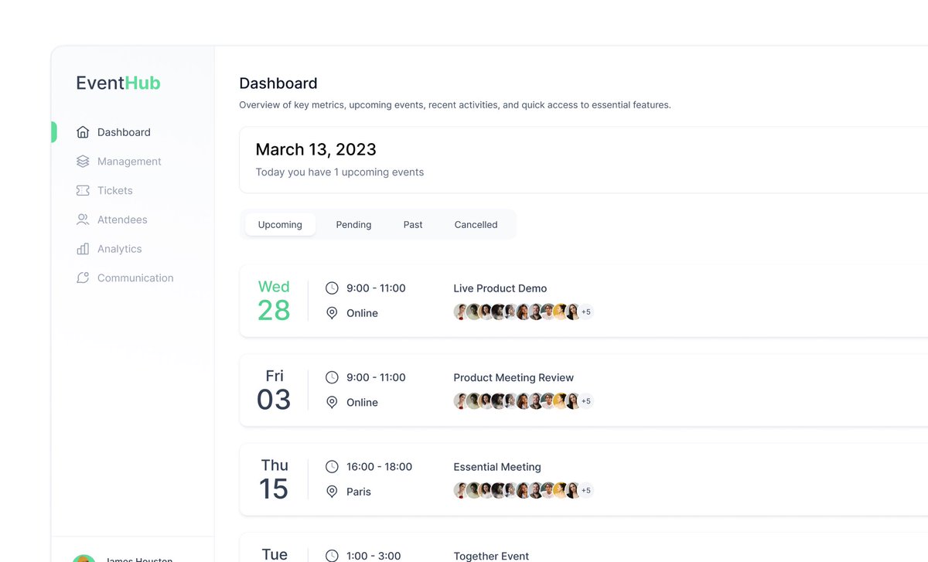Switch to the Cancelled tab
This screenshot has width=928, height=562.
[x=476, y=224]
